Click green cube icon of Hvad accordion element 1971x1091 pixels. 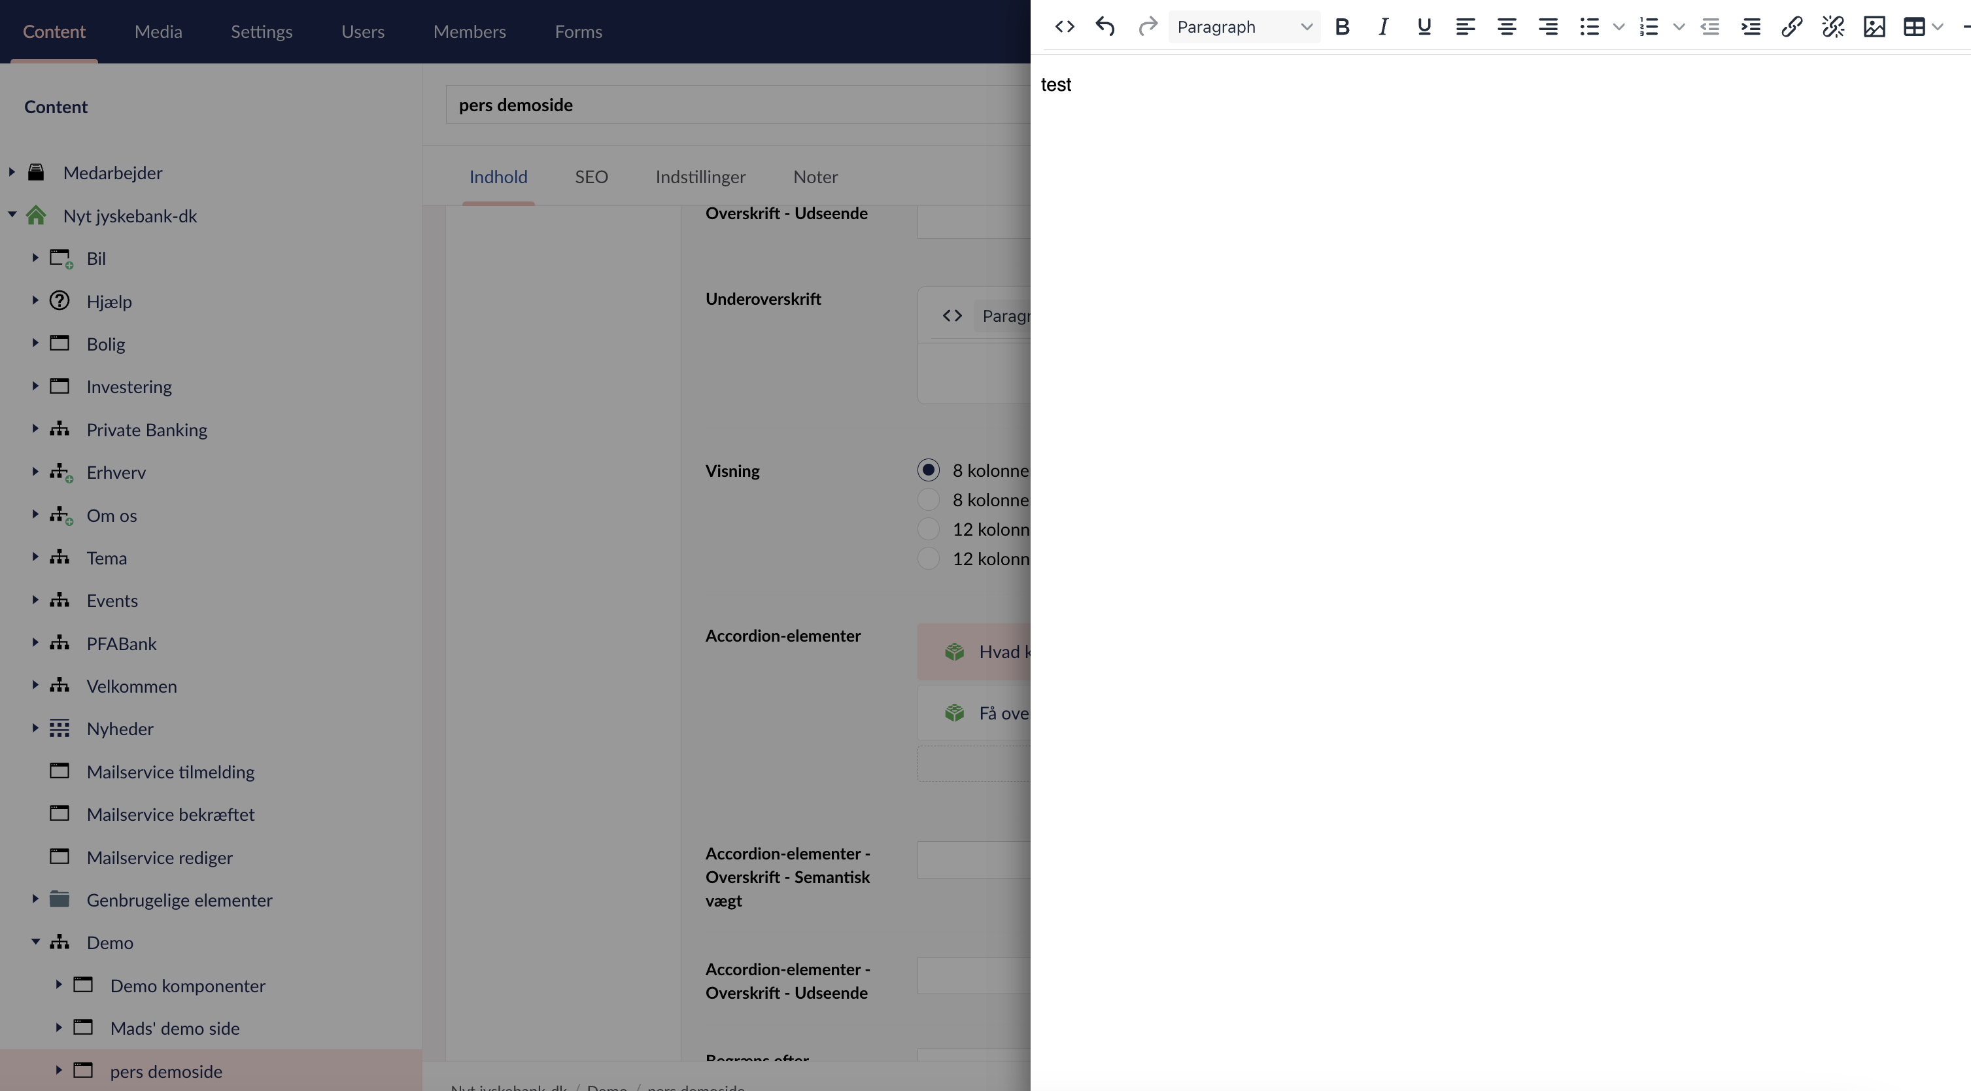(x=954, y=652)
